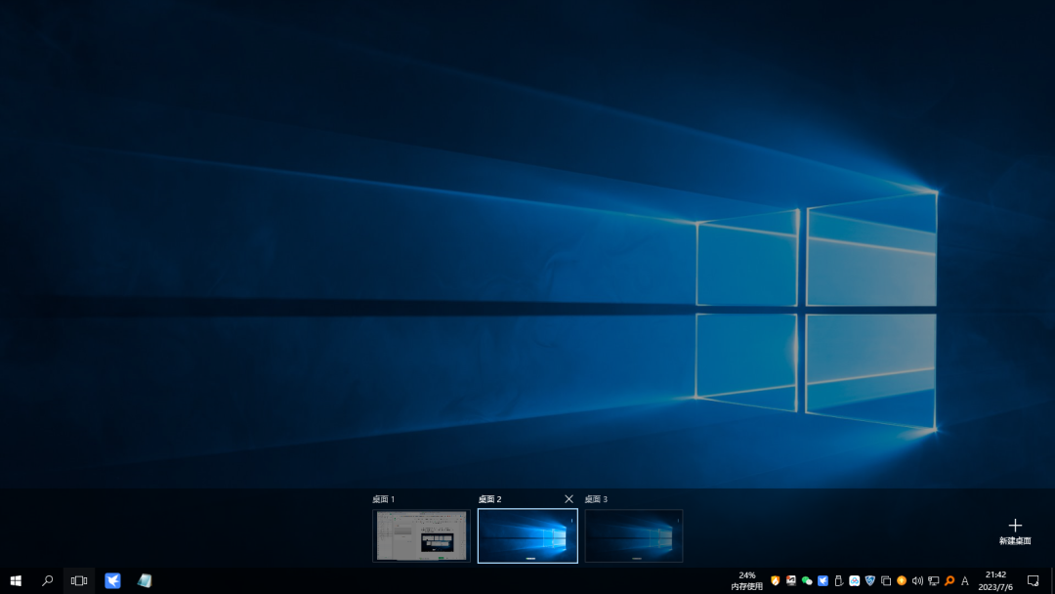This screenshot has width=1055, height=594.
Task: Click the 24% memory usage indicator
Action: pos(747,580)
